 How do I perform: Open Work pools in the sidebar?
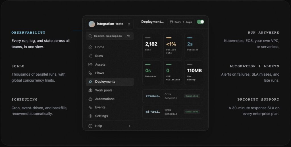coord(110,90)
